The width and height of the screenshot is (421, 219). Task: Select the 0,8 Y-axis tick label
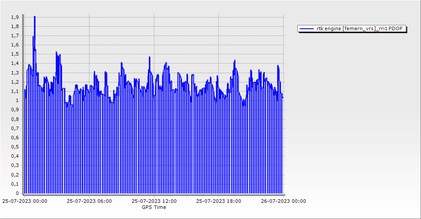(15, 119)
